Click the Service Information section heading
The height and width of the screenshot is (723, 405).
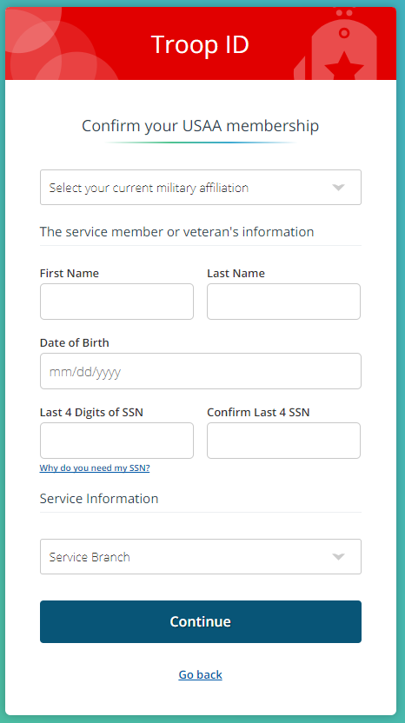tap(99, 499)
